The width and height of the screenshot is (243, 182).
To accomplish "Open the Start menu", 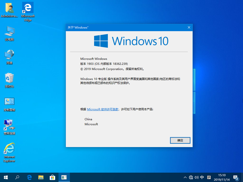I will (6, 177).
